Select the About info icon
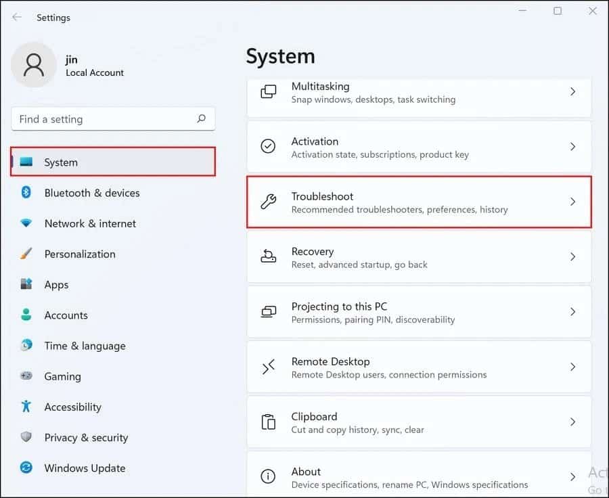 [x=269, y=476]
